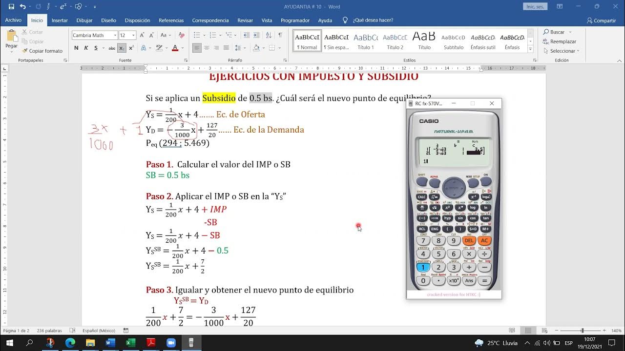Toggle justified text alignment
The height and width of the screenshot is (351, 625).
[226, 48]
